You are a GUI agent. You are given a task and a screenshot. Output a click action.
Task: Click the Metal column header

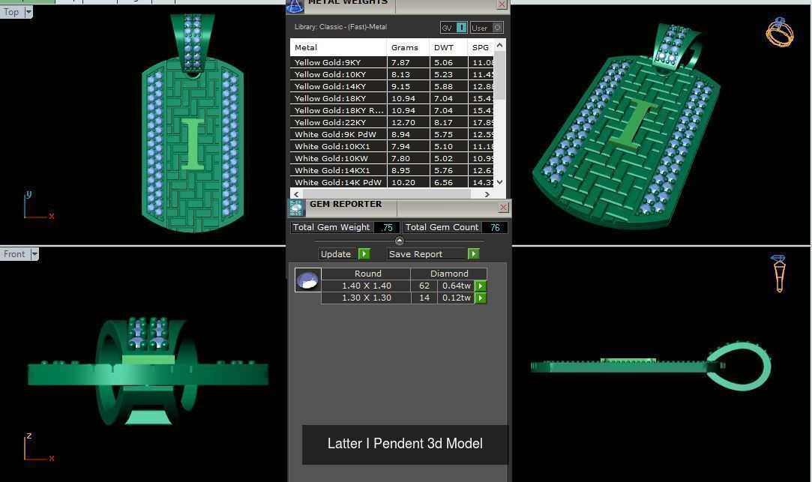click(x=338, y=47)
